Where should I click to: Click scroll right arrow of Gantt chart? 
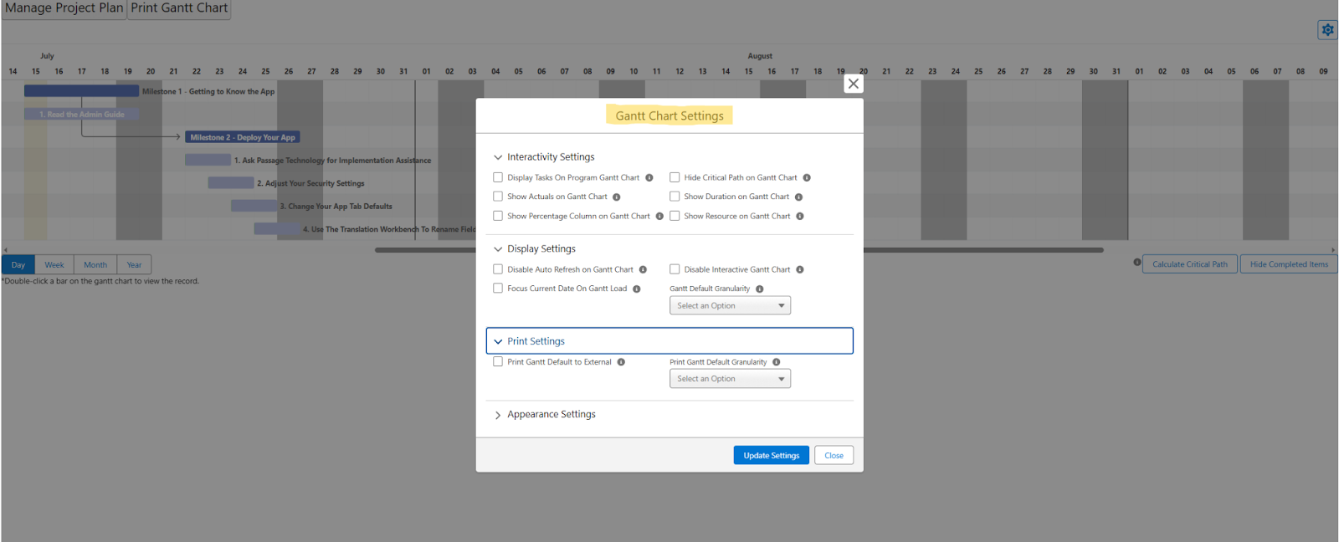(1333, 250)
